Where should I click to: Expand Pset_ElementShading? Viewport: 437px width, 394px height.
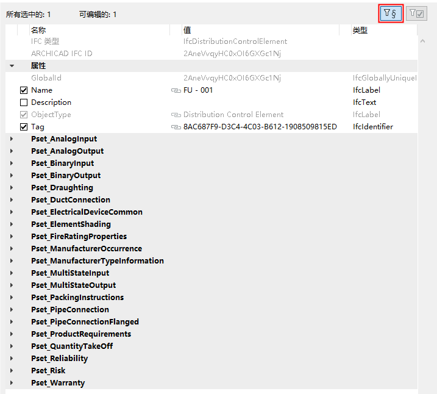(12, 224)
